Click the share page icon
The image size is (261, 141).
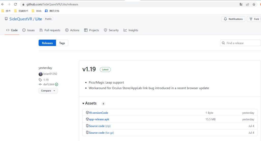click(247, 5)
